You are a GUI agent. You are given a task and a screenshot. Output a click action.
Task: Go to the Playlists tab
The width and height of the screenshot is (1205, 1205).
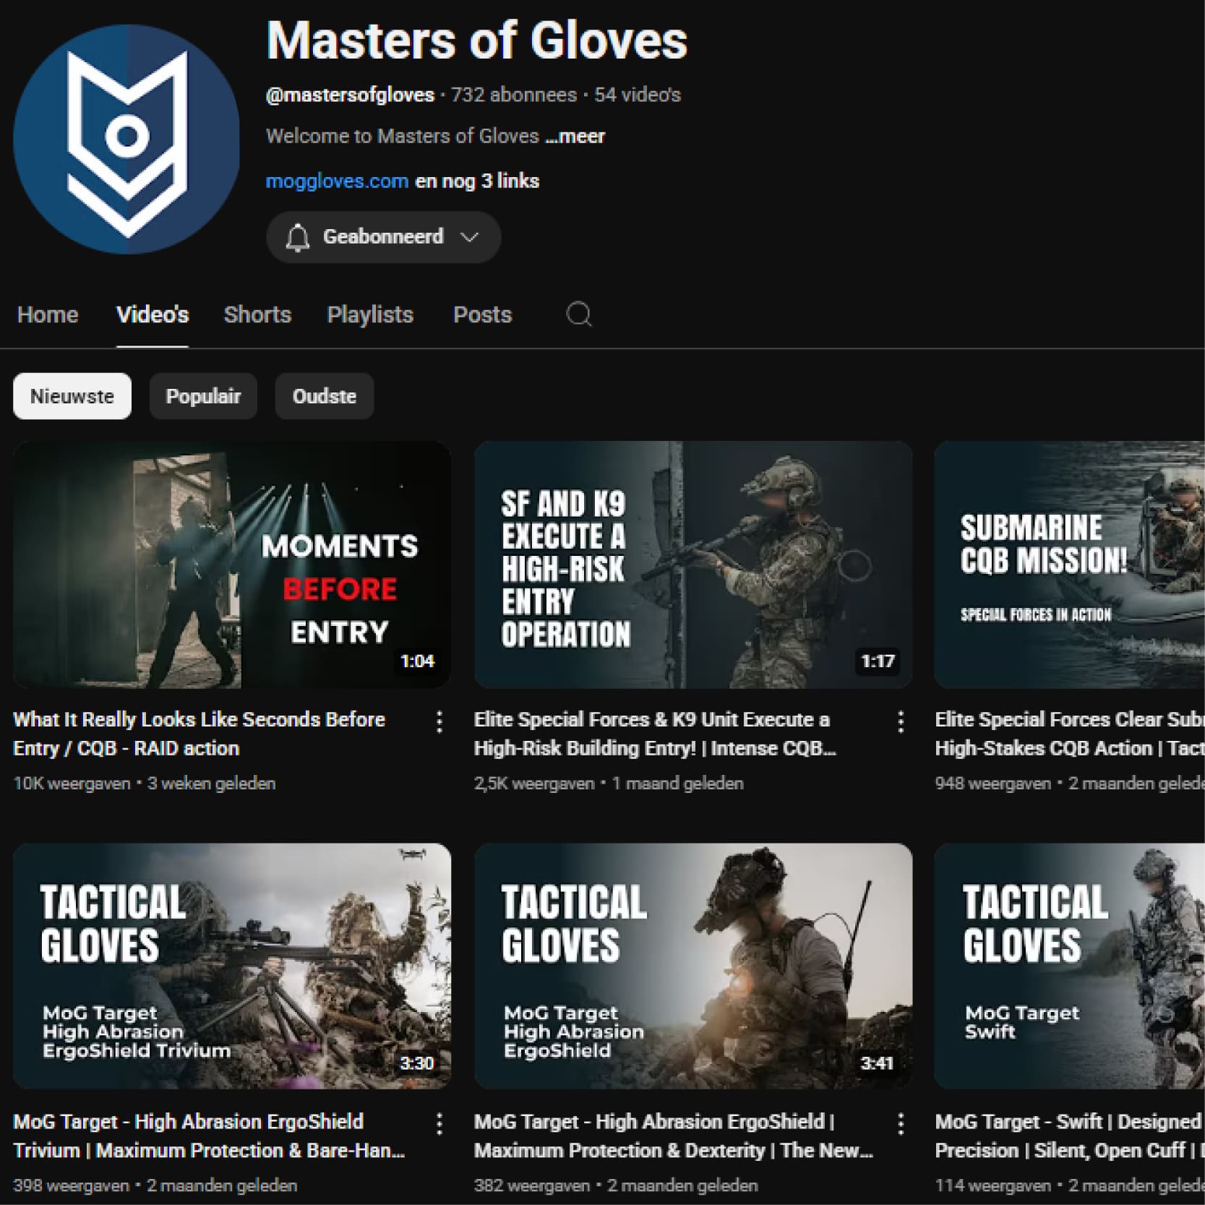(370, 314)
